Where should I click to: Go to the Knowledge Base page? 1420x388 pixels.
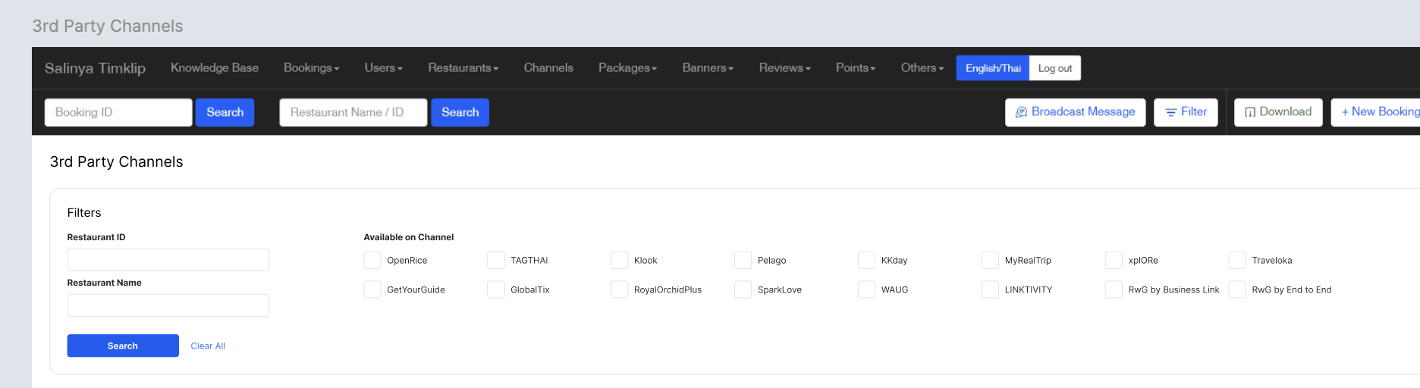(x=215, y=68)
